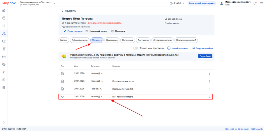Open Медкарта print button in patient card
This screenshot has width=264, height=131.
118,31
